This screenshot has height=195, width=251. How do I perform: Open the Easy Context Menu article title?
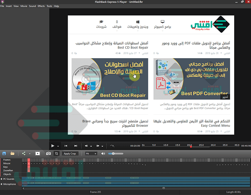pos(192,123)
